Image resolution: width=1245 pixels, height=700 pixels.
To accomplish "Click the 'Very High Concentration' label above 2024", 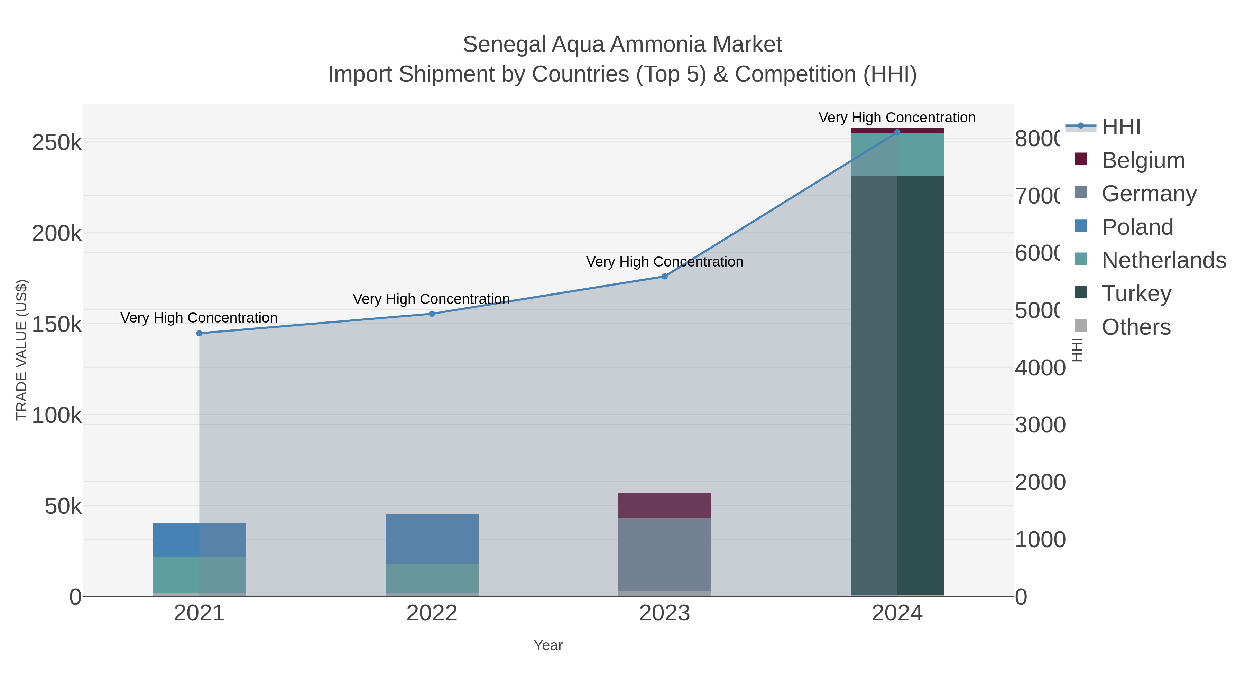I will (x=897, y=118).
